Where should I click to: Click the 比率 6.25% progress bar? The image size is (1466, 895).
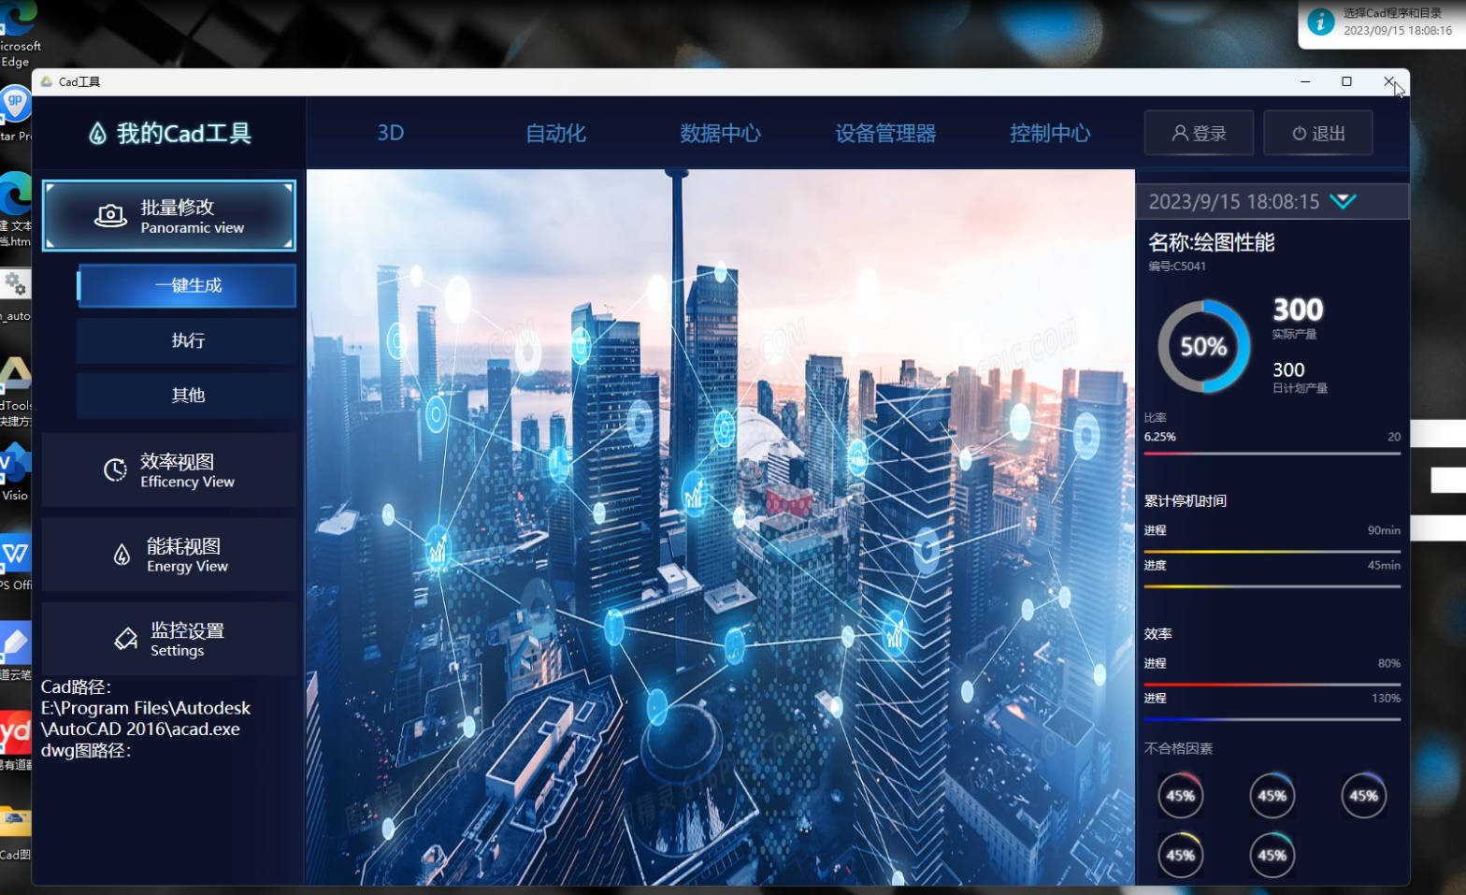[x=1272, y=454]
